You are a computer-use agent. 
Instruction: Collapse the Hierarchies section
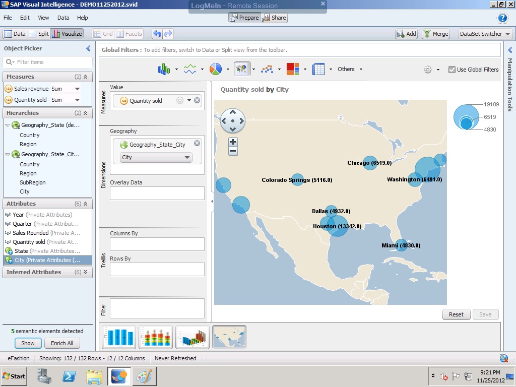click(x=86, y=113)
